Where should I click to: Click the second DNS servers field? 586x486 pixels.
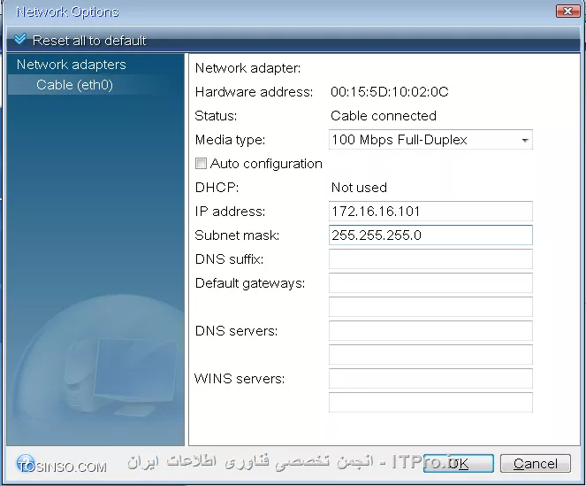430,355
